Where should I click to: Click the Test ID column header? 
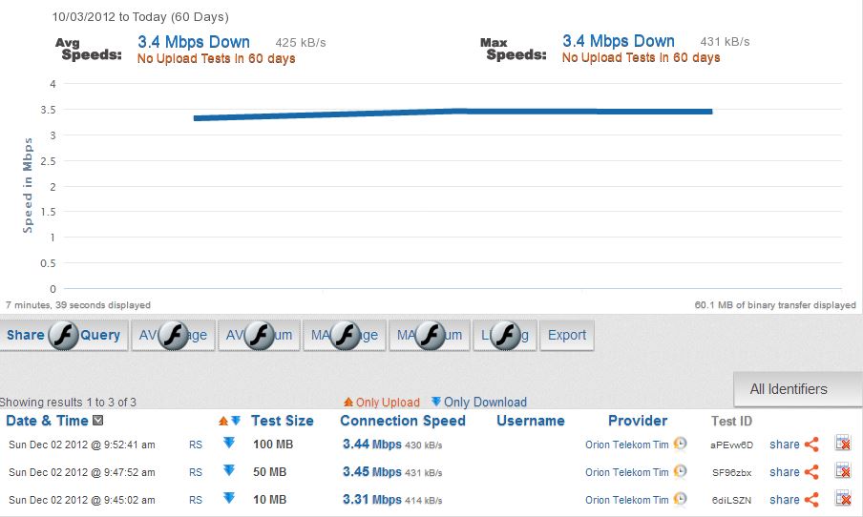[731, 422]
